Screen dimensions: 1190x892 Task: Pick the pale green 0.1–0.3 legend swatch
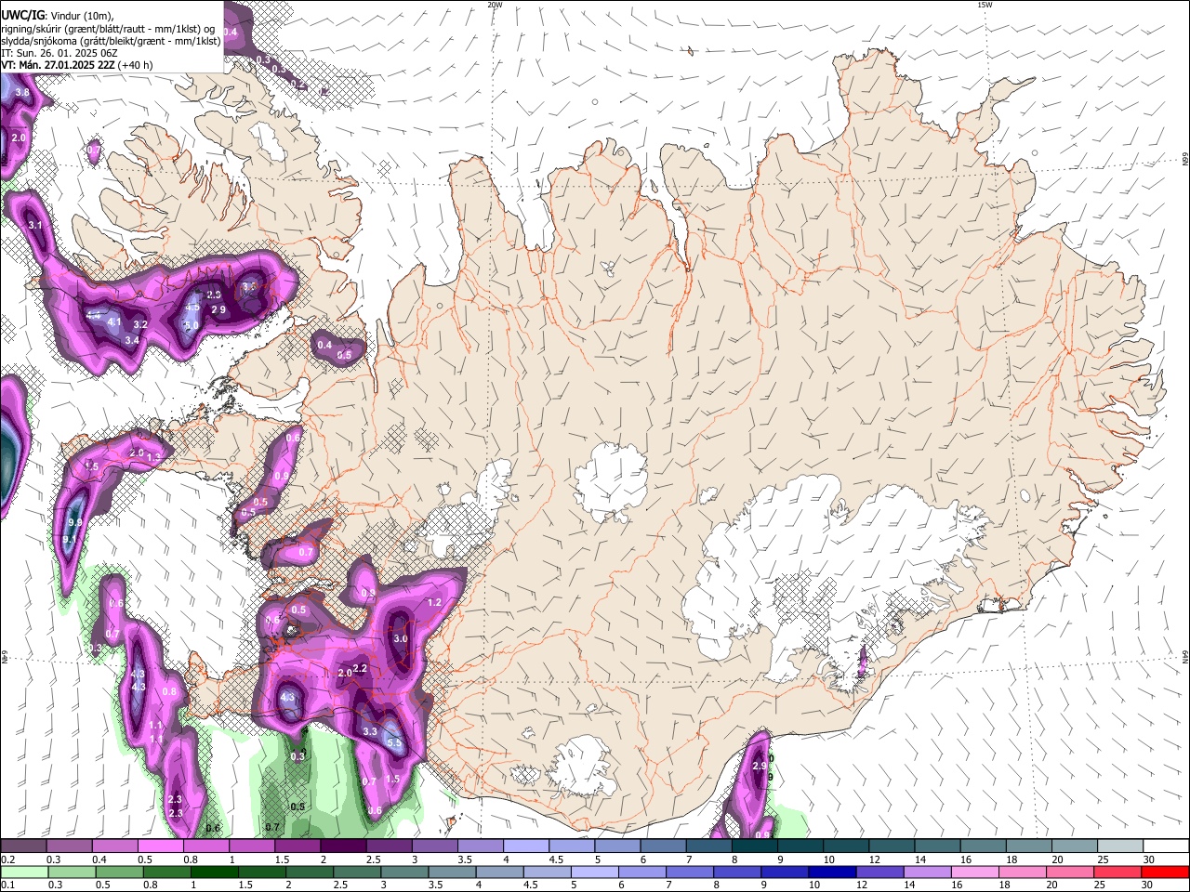24,872
